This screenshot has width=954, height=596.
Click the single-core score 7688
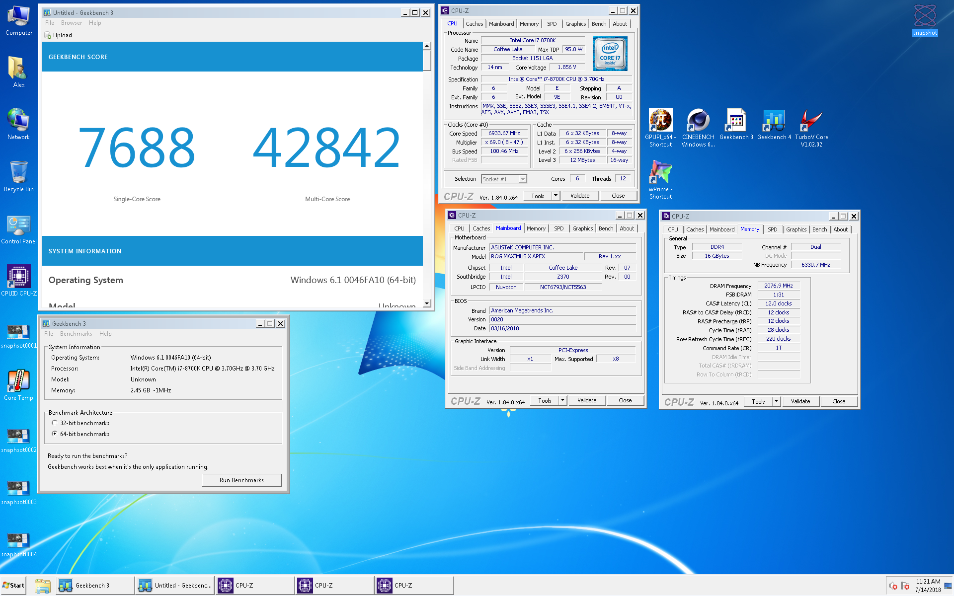pyautogui.click(x=137, y=148)
